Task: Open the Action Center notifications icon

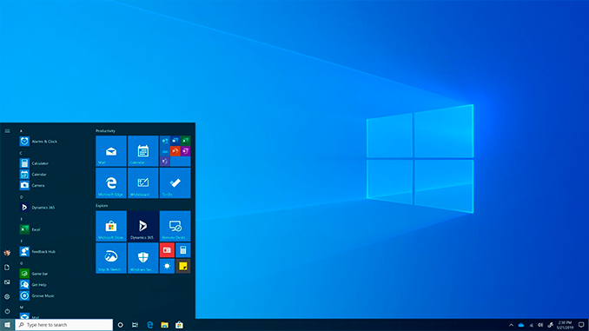Action: (x=581, y=325)
